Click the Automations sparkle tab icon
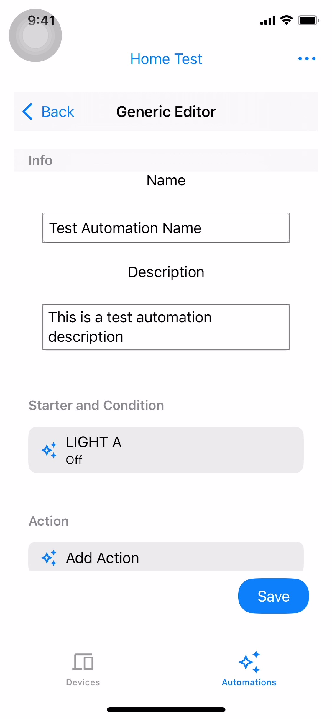This screenshot has width=332, height=719. (249, 662)
